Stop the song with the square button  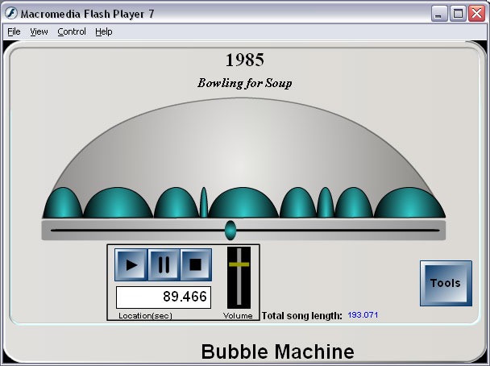point(196,264)
